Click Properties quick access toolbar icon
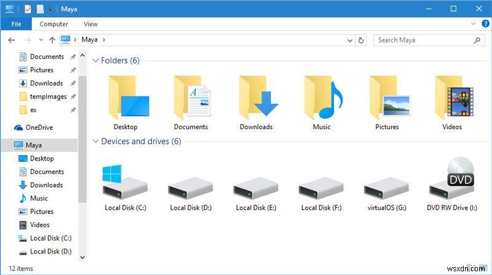The width and height of the screenshot is (492, 275). [28, 9]
